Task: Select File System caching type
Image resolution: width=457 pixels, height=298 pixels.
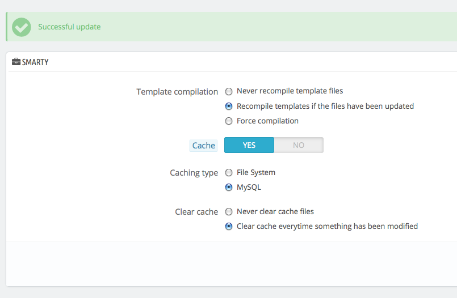Action: (x=229, y=173)
